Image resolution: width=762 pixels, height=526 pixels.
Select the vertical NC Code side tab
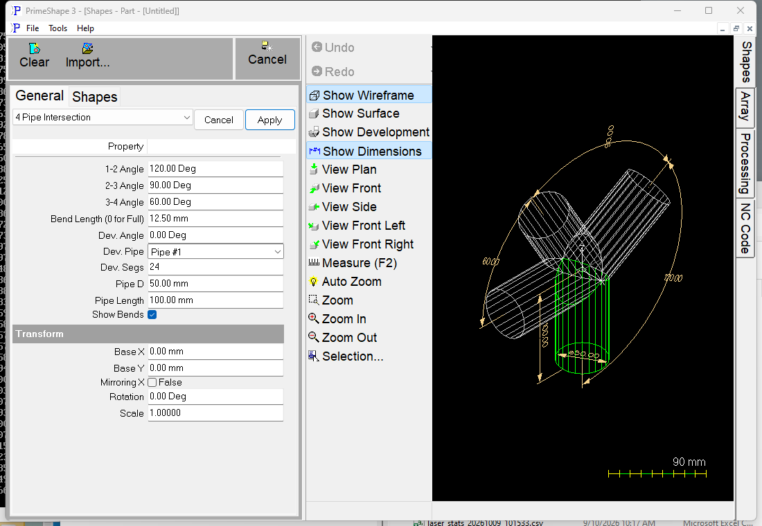[745, 228]
